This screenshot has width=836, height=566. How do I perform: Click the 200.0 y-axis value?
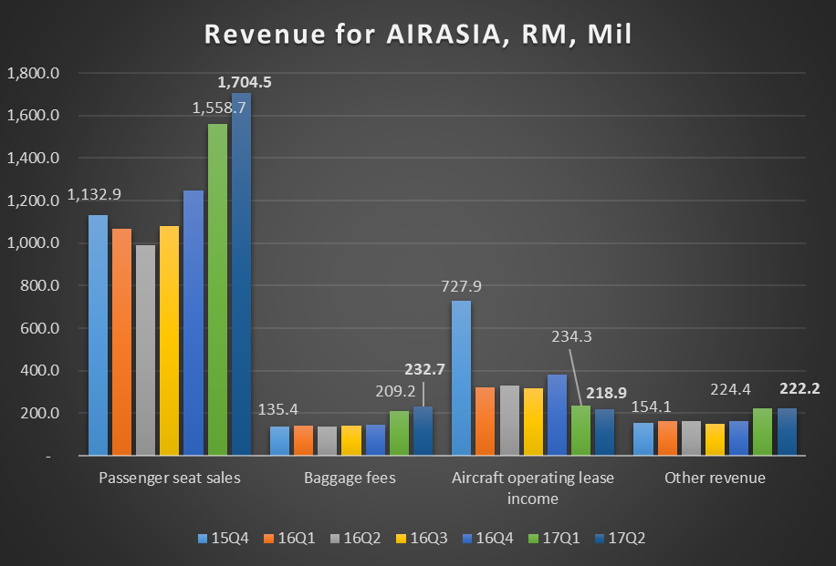point(40,413)
